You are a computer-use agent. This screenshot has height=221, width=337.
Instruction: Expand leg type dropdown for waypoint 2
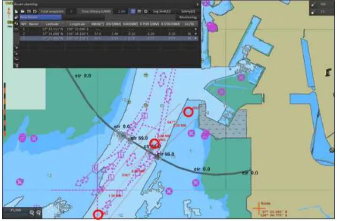pos(196,34)
